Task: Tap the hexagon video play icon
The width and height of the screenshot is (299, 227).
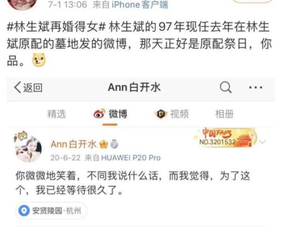Action: click(x=161, y=114)
